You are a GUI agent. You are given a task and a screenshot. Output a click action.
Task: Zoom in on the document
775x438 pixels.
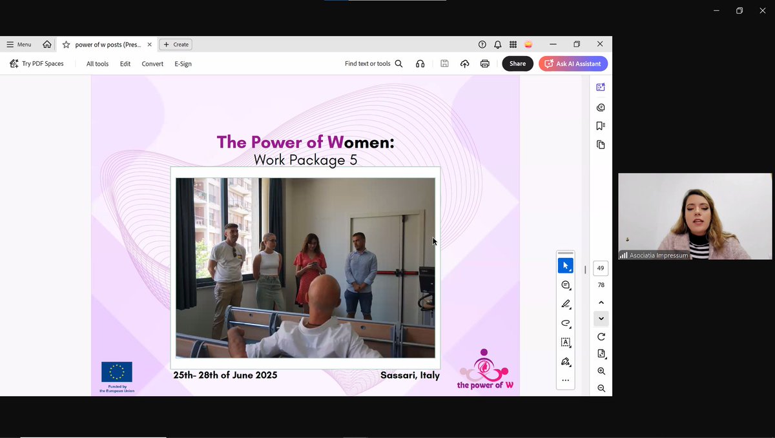point(601,370)
